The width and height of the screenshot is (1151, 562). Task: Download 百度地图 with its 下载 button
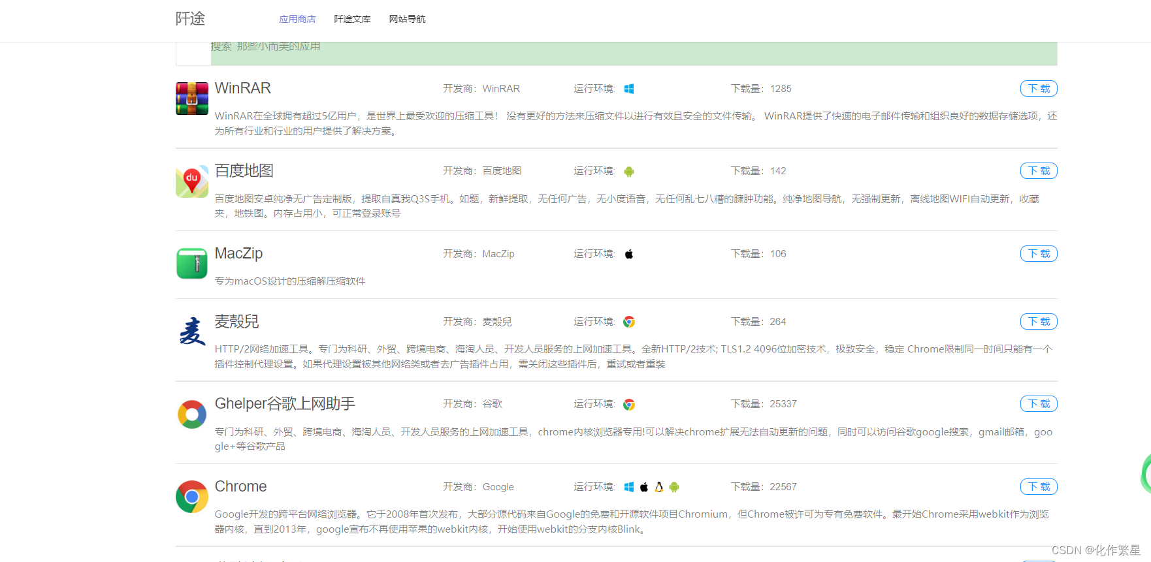1039,170
